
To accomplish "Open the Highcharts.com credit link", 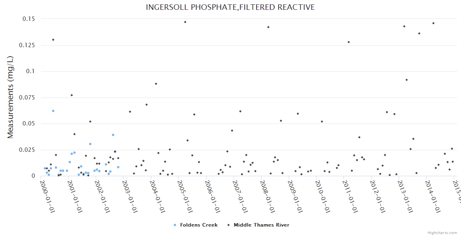I will pos(442,232).
